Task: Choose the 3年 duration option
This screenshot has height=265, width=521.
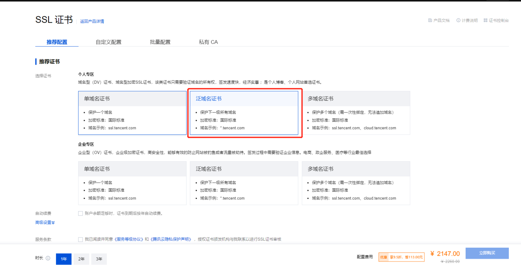Action: 99,259
